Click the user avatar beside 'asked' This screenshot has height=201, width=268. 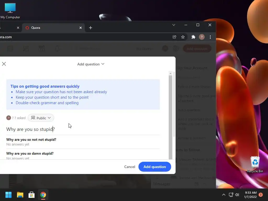coord(9,118)
